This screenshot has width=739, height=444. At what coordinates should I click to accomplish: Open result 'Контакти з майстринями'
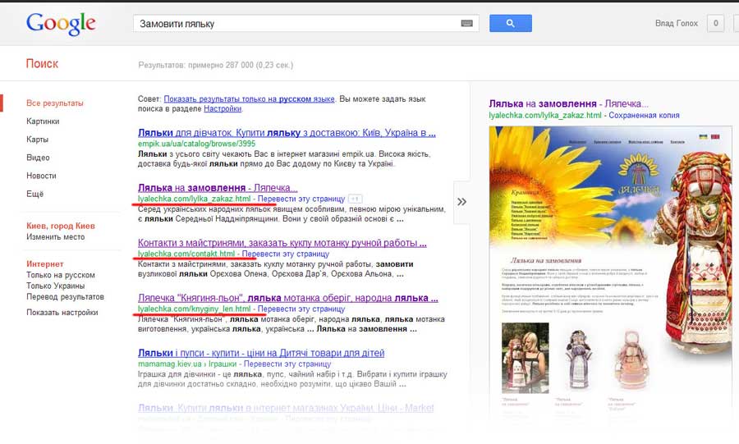(x=282, y=243)
